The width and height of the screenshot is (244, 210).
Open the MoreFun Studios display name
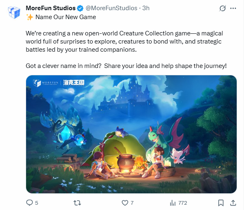(x=51, y=8)
